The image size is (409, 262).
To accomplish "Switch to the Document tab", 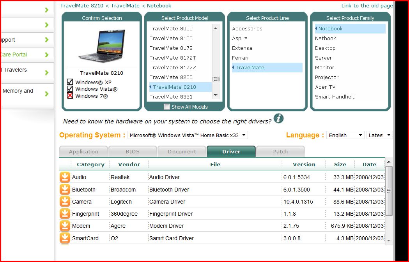I will [182, 151].
